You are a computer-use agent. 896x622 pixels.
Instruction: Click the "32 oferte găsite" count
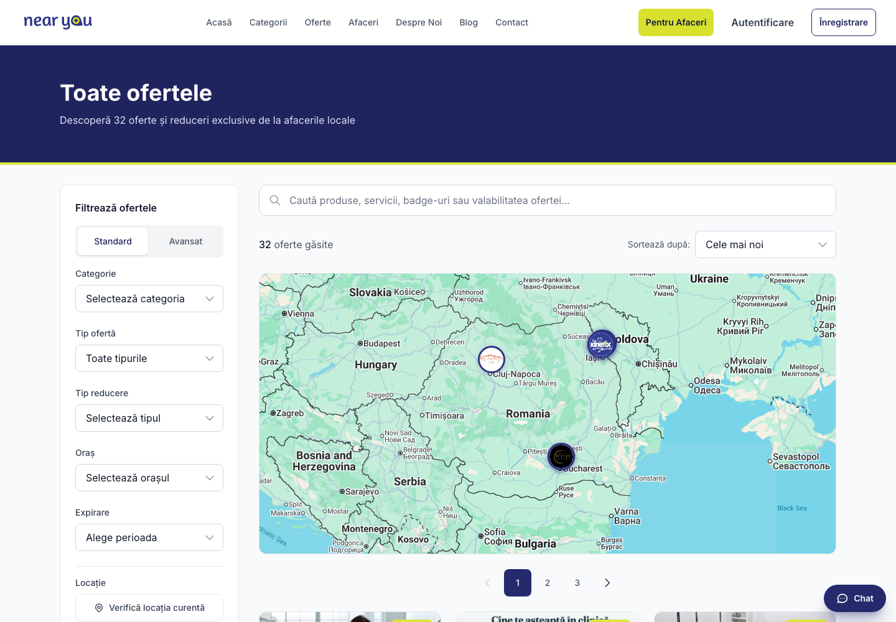(296, 244)
